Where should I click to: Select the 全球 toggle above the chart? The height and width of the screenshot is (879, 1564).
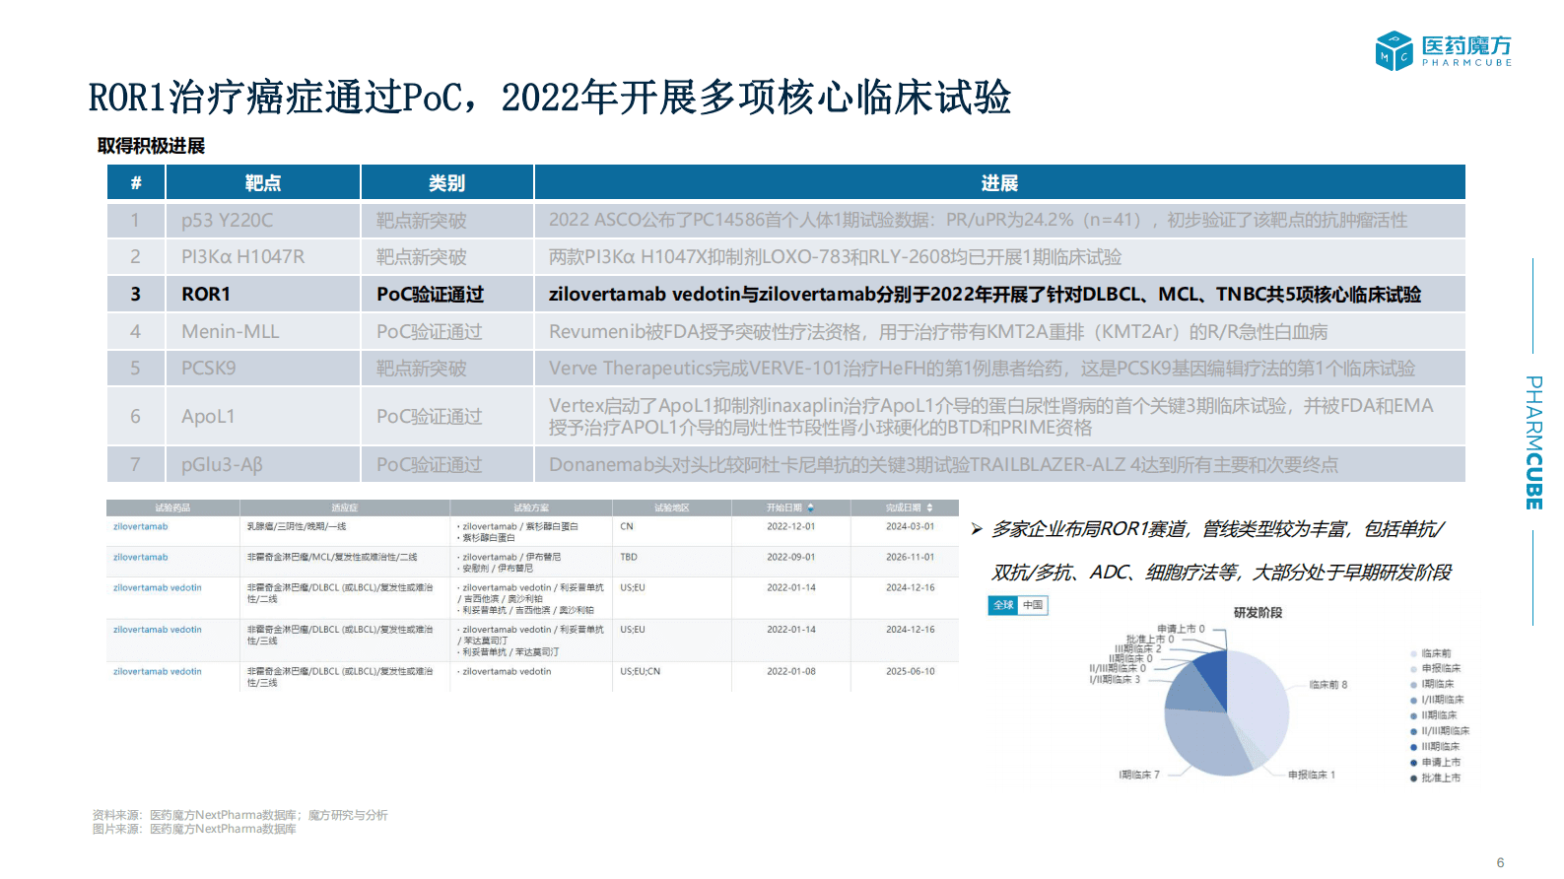point(1003,605)
